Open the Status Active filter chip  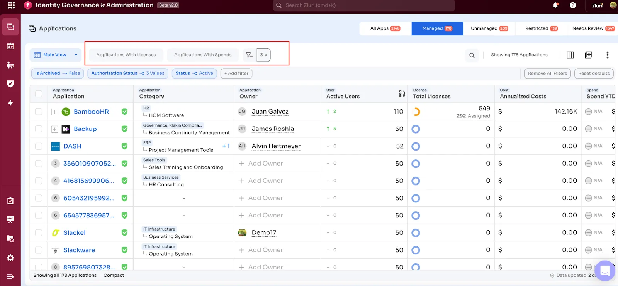pyautogui.click(x=194, y=73)
